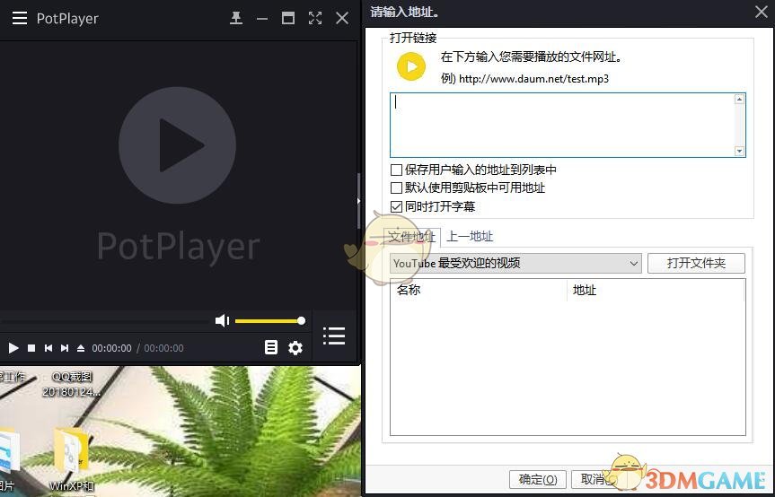Sort list by 名称 column header
775x497 pixels.
479,290
